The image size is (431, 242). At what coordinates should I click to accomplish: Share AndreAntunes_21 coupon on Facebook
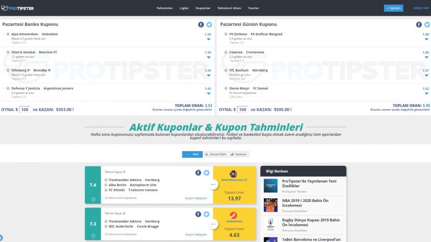[x=198, y=172]
